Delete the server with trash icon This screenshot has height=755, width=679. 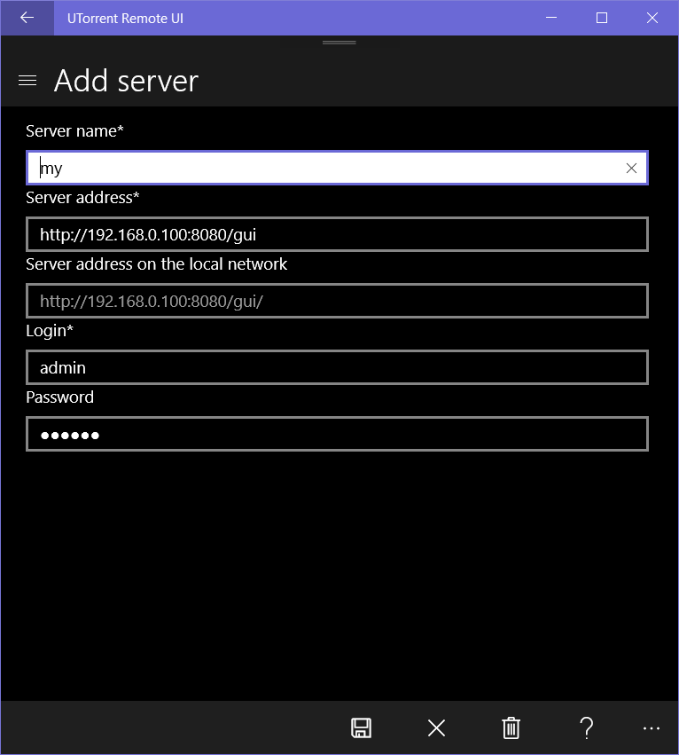pos(511,727)
